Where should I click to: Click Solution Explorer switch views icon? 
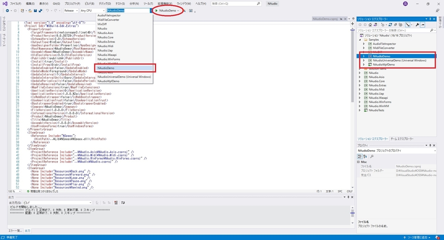coord(375,25)
